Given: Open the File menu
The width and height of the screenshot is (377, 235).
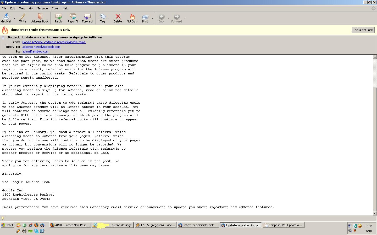Looking at the screenshot, I should click(4, 8).
